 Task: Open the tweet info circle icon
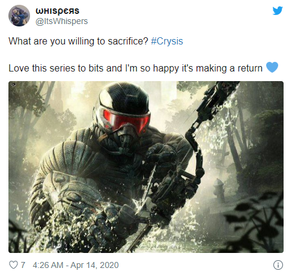[x=278, y=265]
